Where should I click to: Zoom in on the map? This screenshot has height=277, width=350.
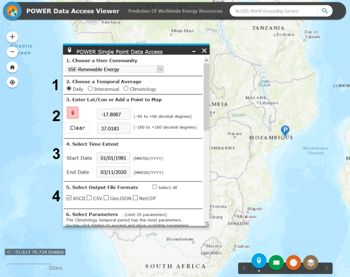coord(12,37)
